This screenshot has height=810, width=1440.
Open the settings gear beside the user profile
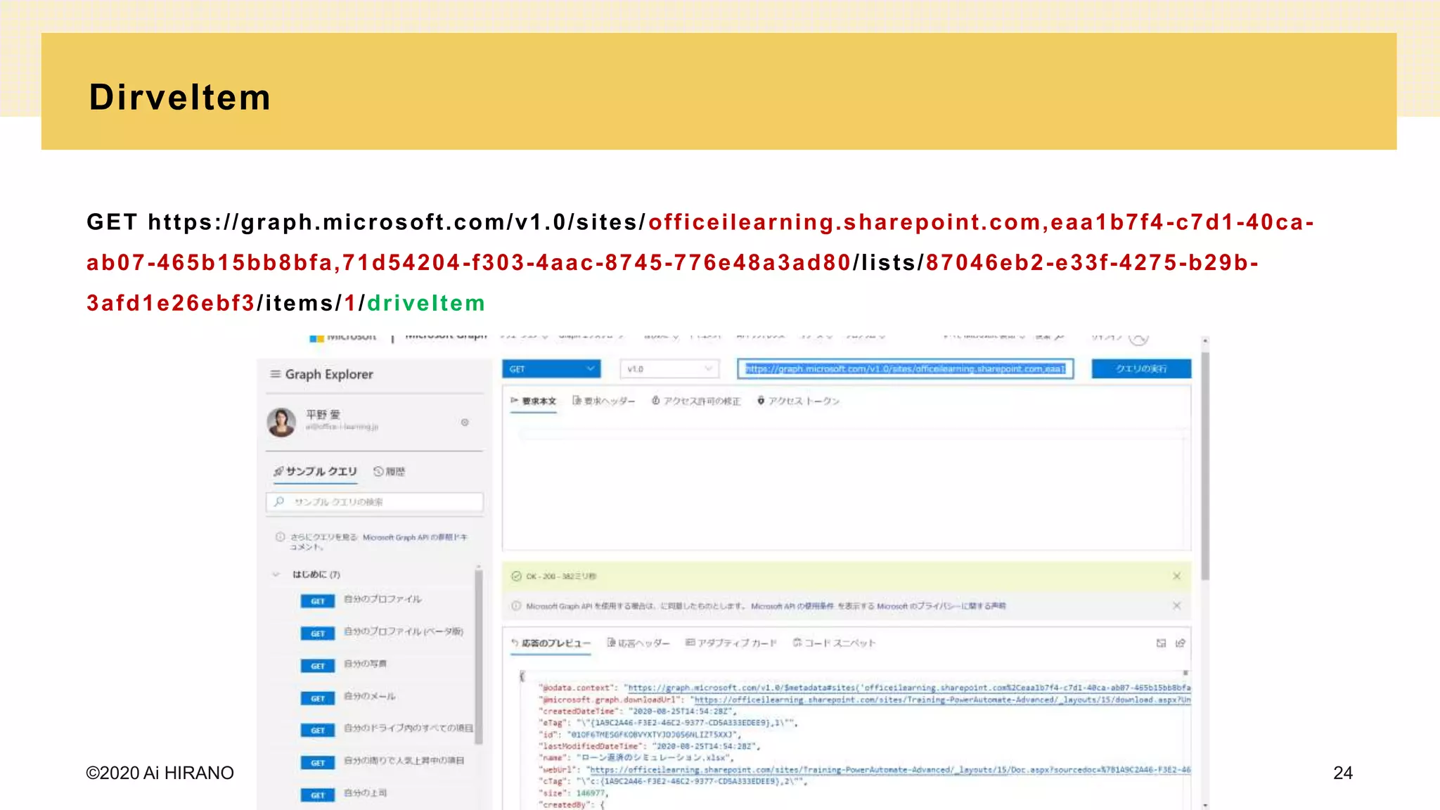(465, 423)
